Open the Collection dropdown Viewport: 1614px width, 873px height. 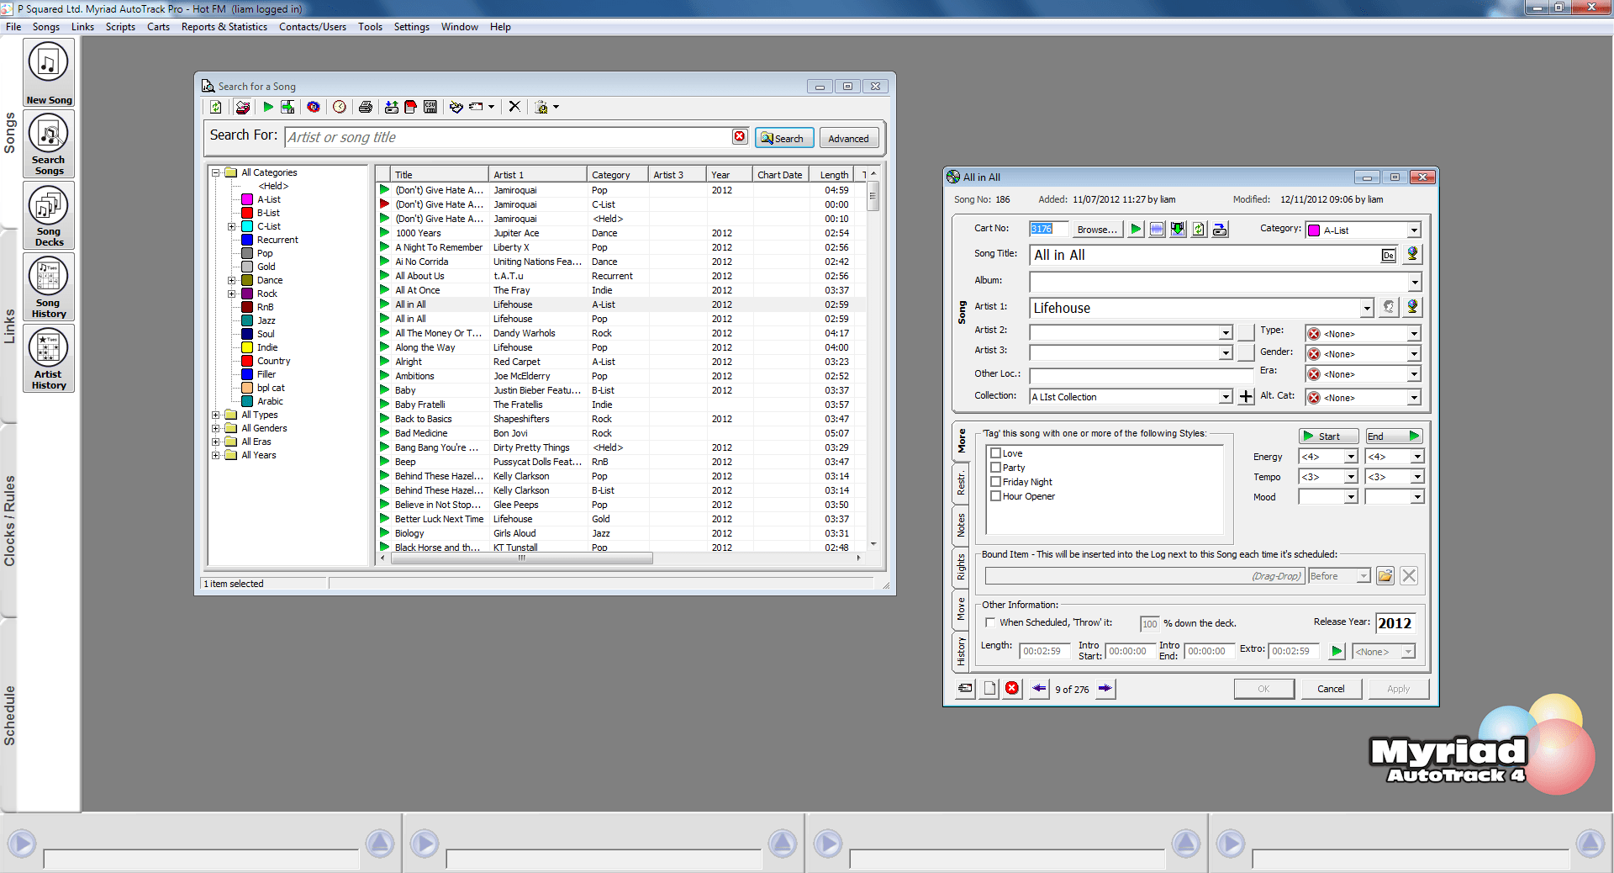click(1226, 397)
